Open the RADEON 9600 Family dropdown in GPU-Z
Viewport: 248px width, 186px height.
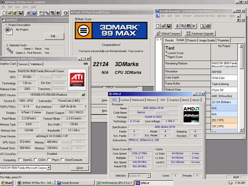[x=49, y=167]
